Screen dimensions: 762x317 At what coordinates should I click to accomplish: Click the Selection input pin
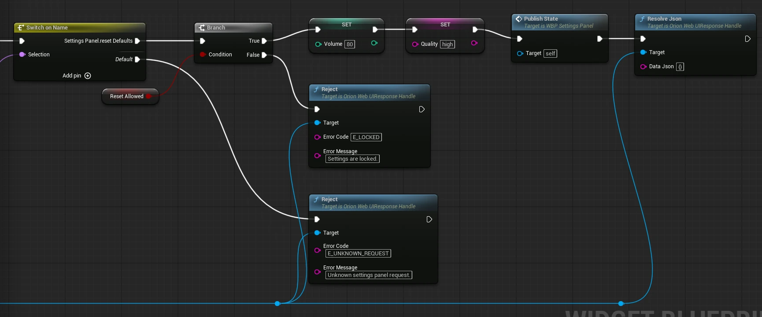pos(22,55)
